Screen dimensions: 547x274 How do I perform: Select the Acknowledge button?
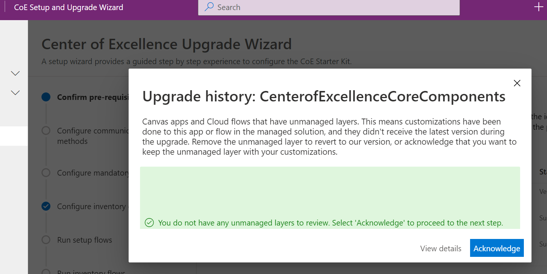coord(497,248)
